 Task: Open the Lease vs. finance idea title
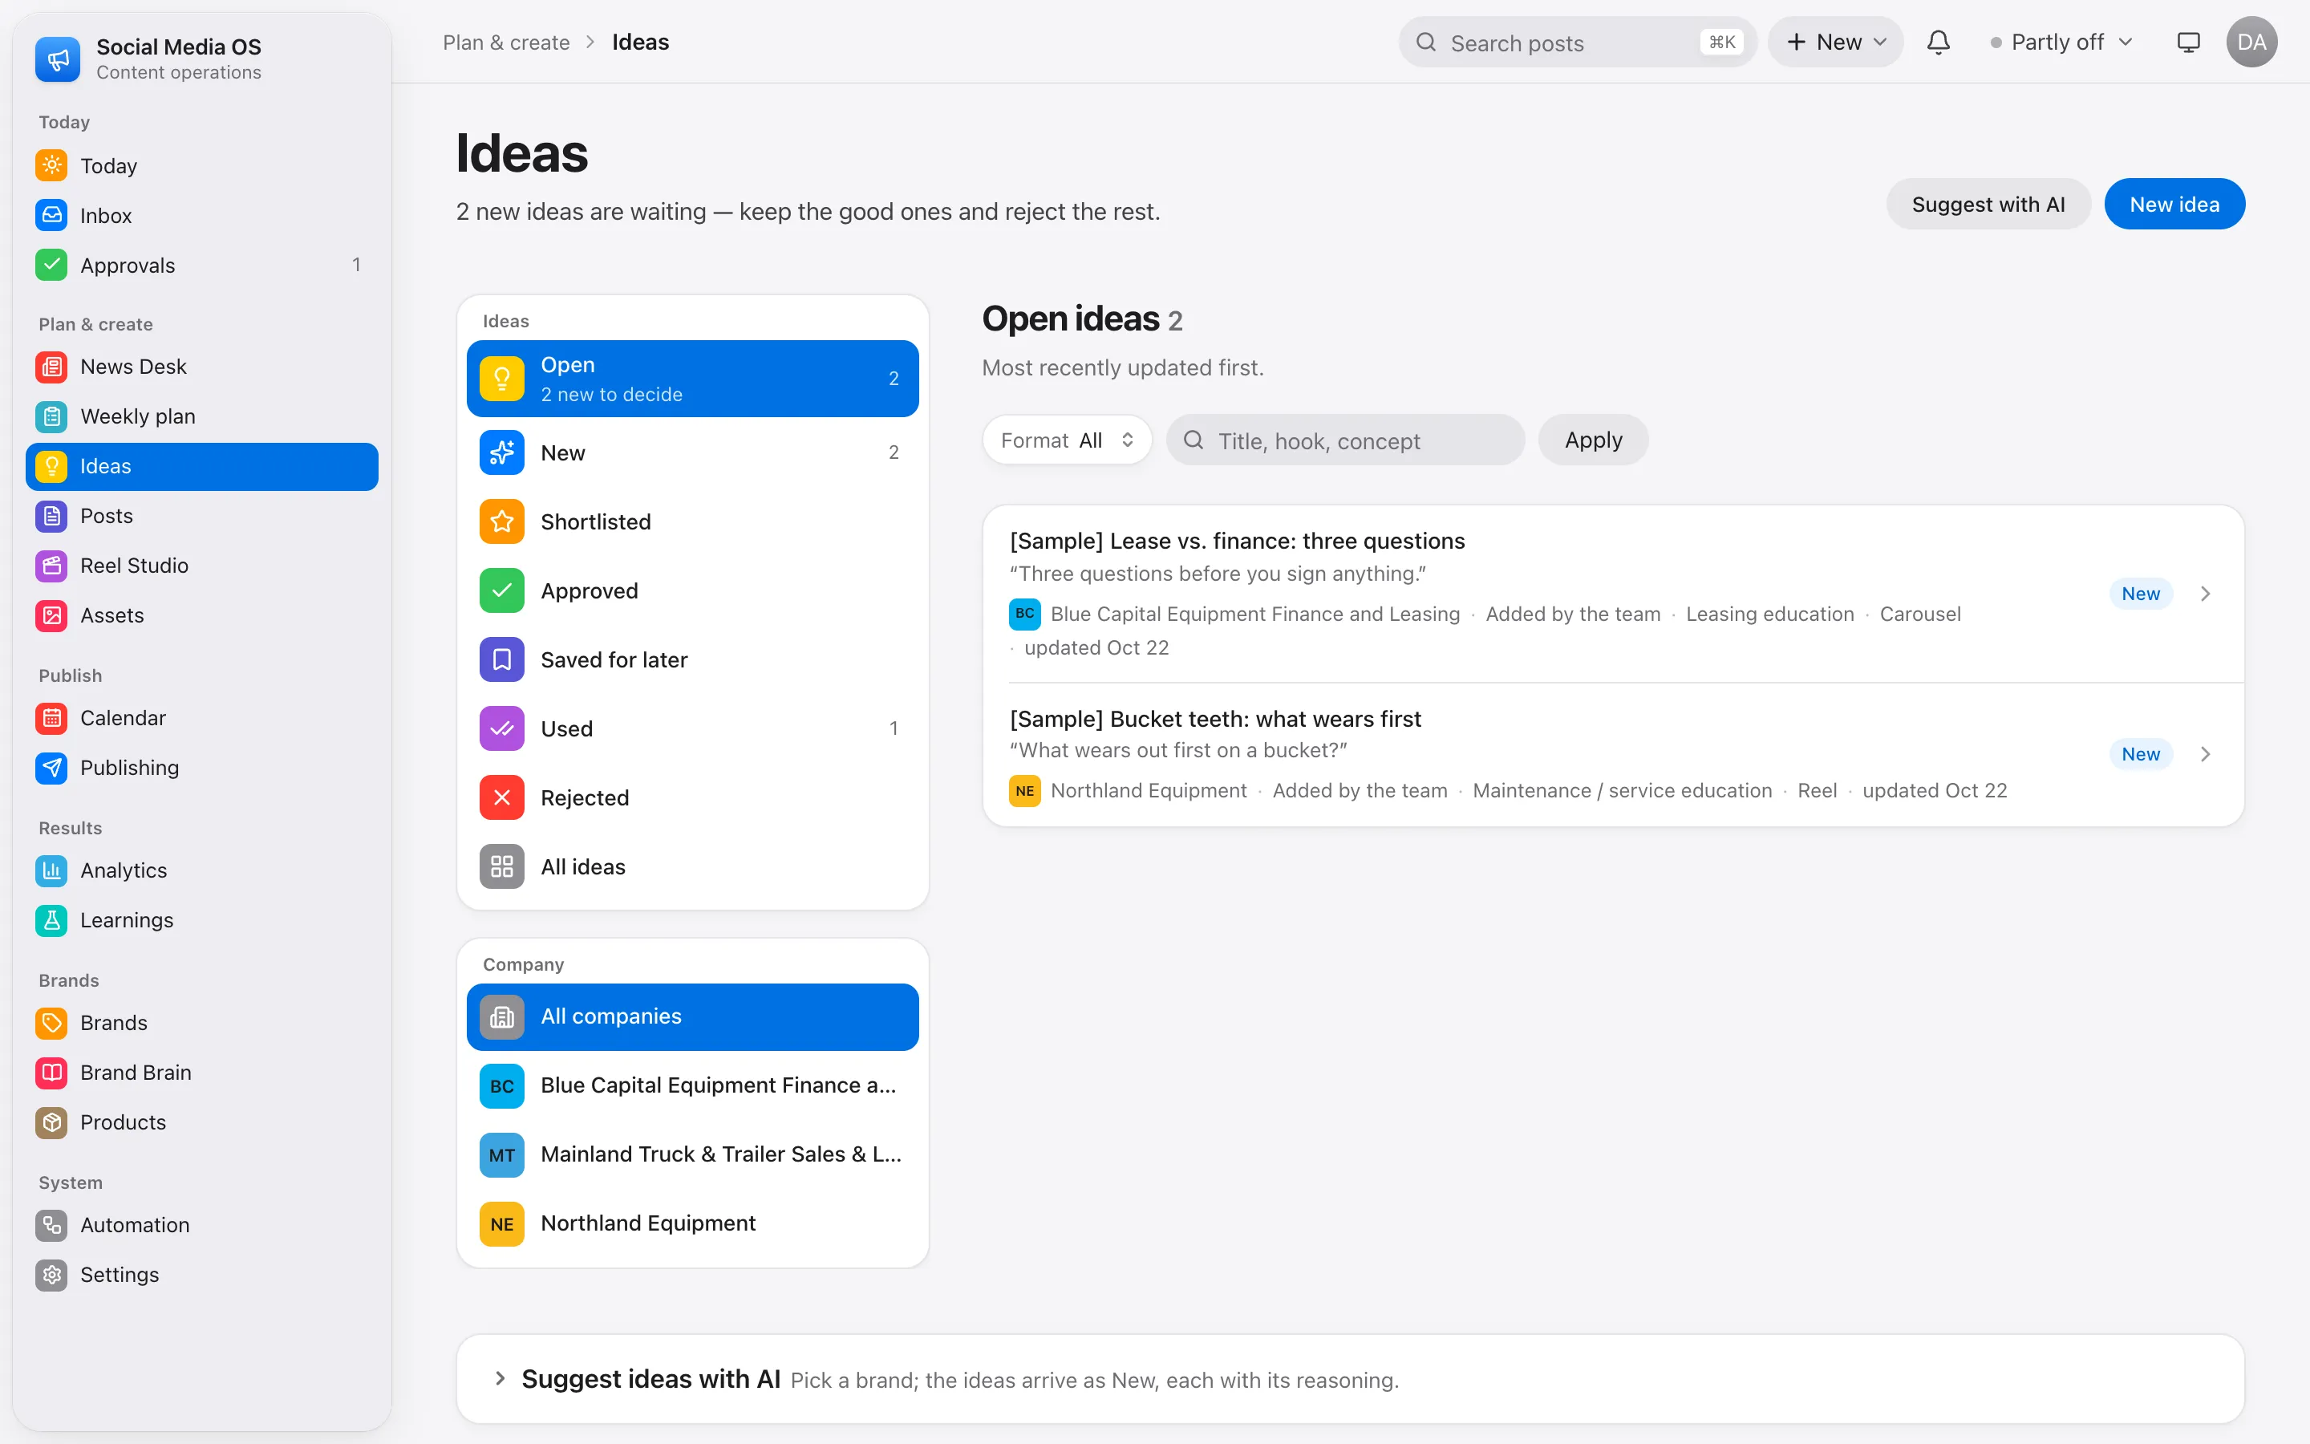coord(1236,541)
